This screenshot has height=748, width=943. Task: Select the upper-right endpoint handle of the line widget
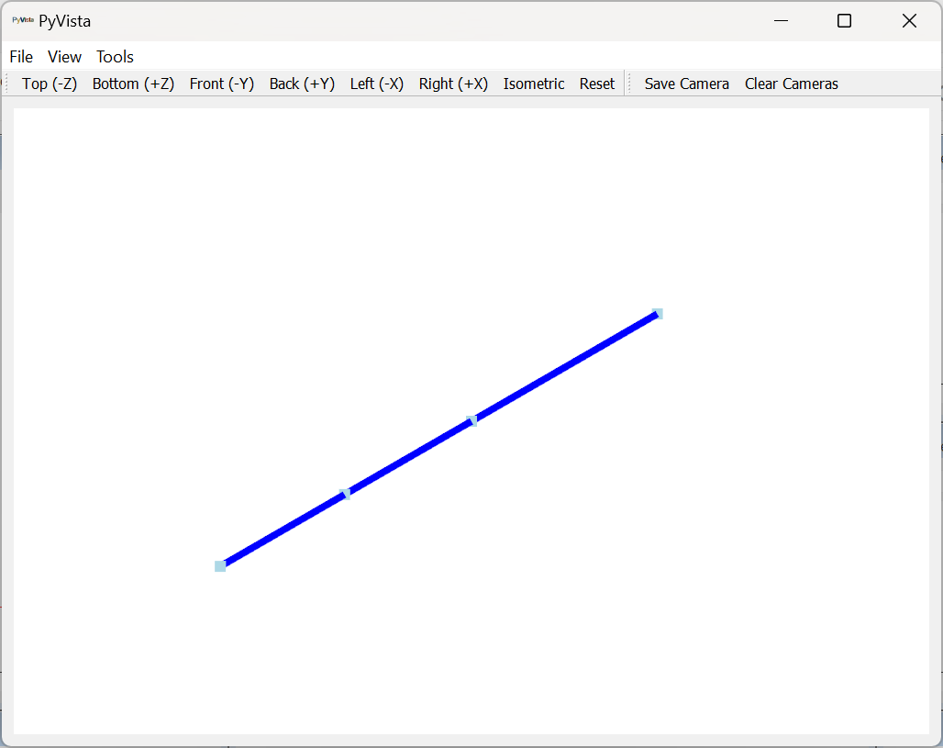pos(657,313)
